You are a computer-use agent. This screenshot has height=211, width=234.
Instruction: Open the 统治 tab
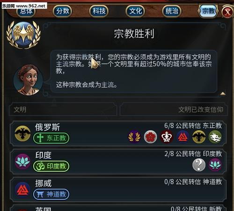[x=172, y=11]
